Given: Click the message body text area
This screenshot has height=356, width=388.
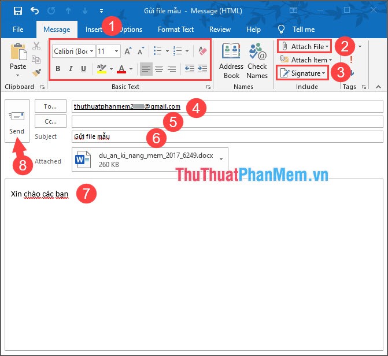Looking at the screenshot, I should (194, 265).
